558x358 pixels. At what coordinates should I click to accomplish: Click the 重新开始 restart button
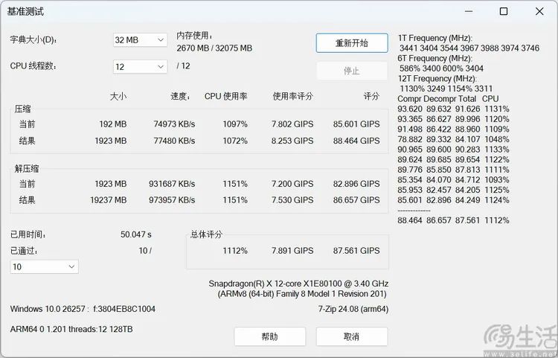[351, 43]
